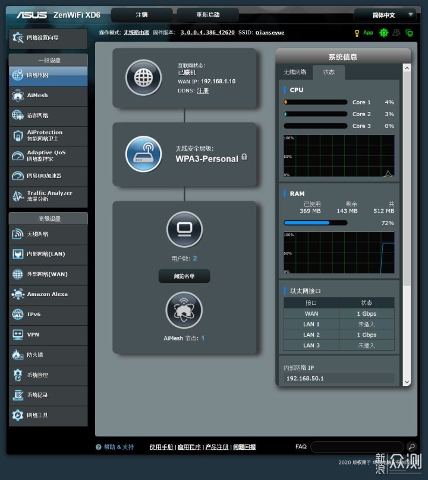Viewport: 428px width, 480px height.
Task: Open the 产品注册 link in footer
Action: (x=217, y=447)
